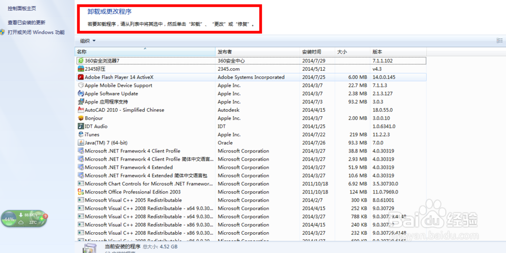Click the AutoCAD 2010 program icon
Screen dimensions: 506x253
pos(80,110)
